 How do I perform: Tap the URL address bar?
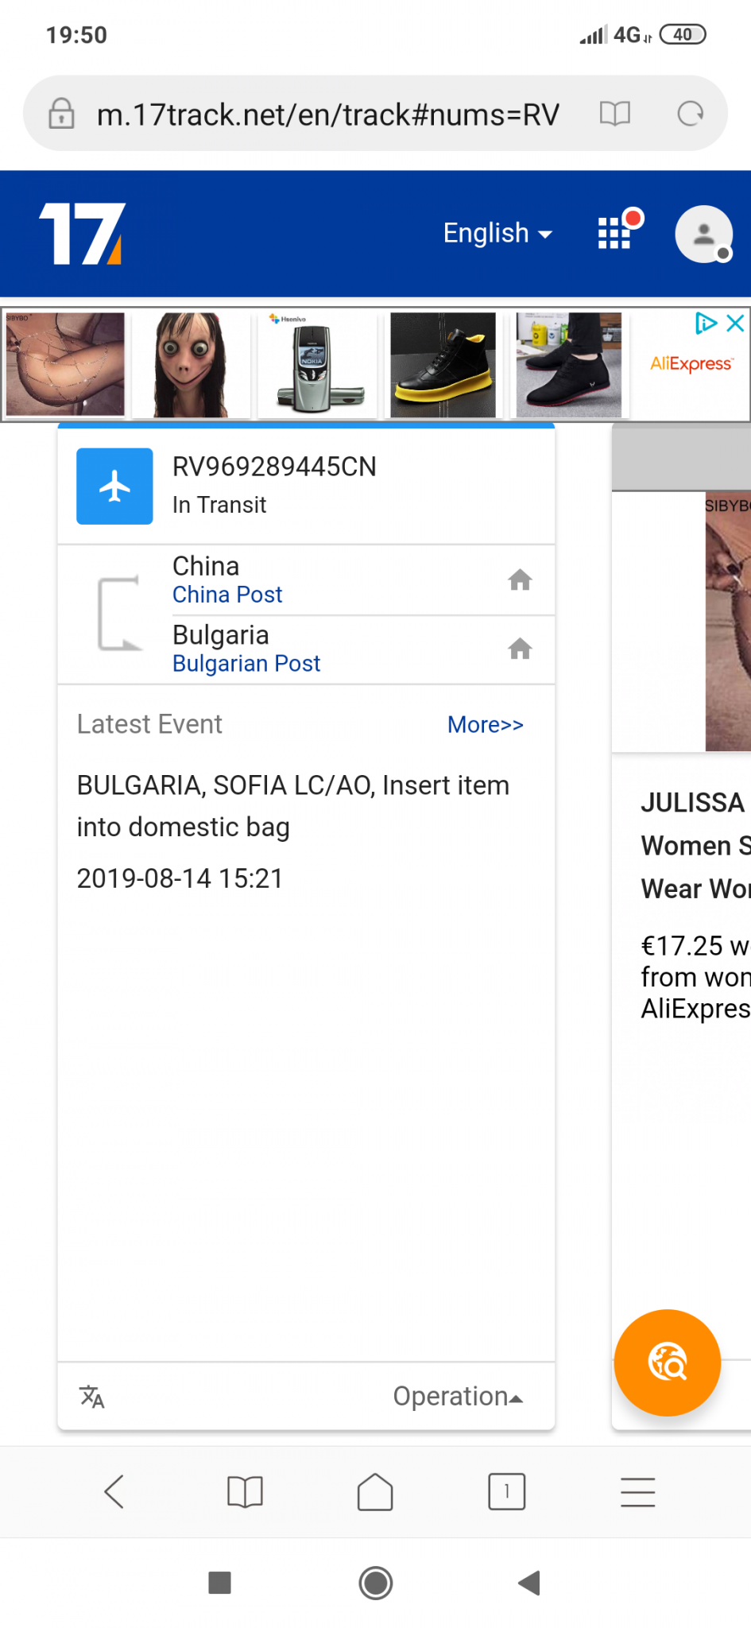pyautogui.click(x=327, y=114)
